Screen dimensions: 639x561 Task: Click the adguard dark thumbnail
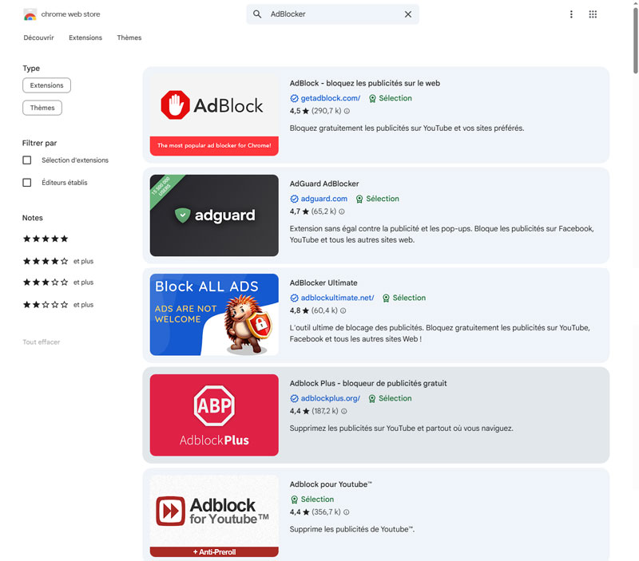click(x=214, y=215)
